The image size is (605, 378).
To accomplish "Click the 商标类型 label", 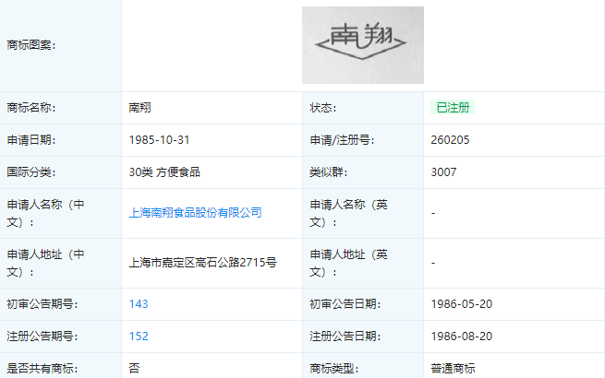I will point(334,369).
